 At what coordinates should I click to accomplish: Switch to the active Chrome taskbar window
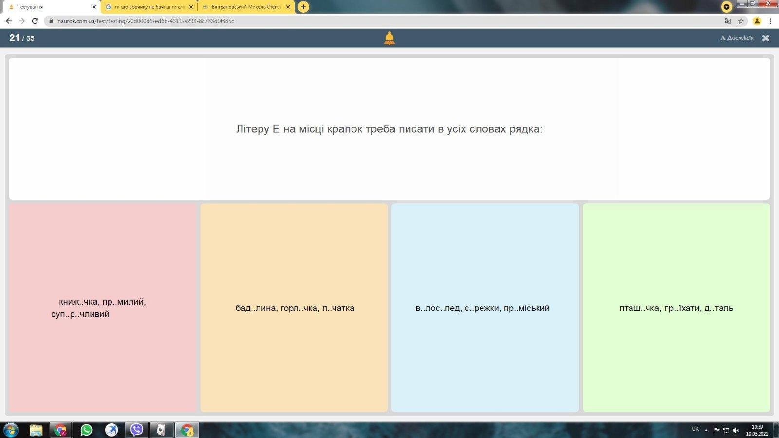pyautogui.click(x=187, y=430)
